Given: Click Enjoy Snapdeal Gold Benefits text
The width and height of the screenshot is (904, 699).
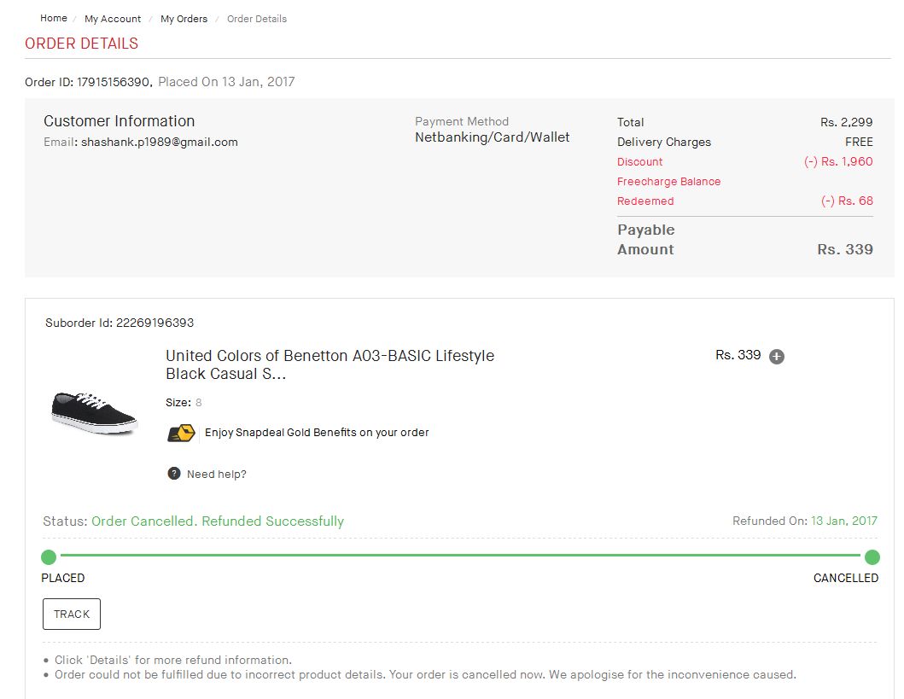Looking at the screenshot, I should click(317, 433).
